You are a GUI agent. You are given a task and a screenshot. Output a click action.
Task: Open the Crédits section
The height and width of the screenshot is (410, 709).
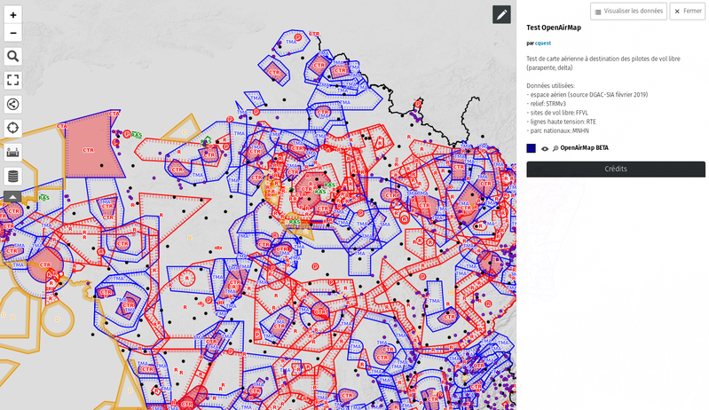click(x=616, y=170)
